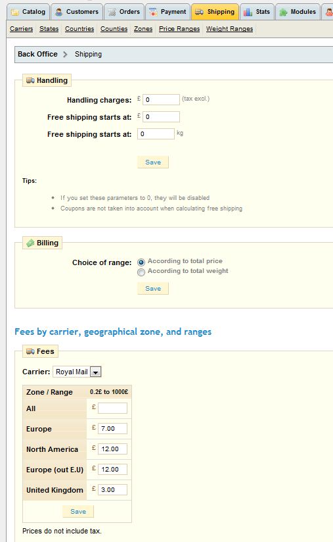Viewport: 333px width, 542px height.
Task: Click the Orders tab icon
Action: (x=112, y=12)
